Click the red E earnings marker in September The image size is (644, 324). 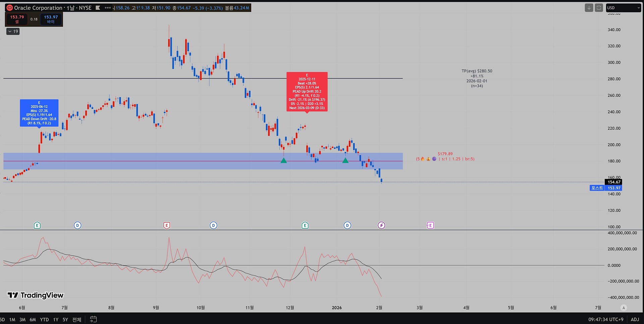point(167,225)
